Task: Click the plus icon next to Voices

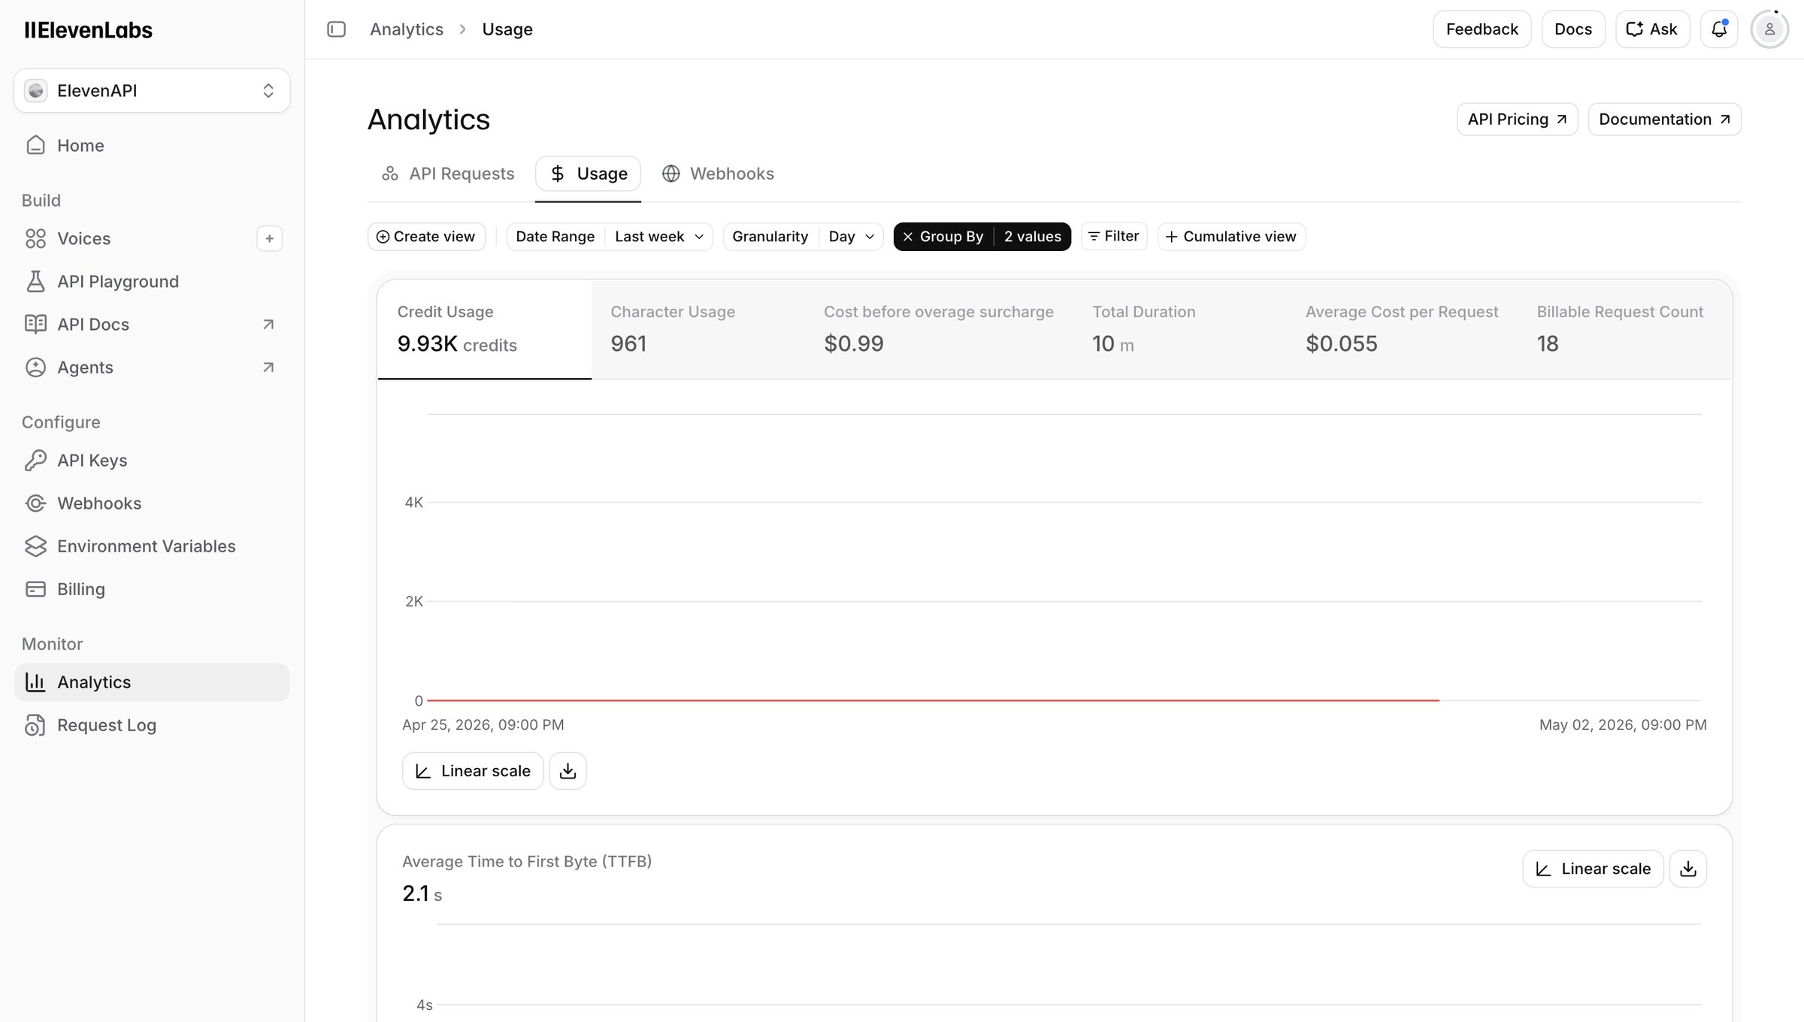Action: tap(269, 239)
